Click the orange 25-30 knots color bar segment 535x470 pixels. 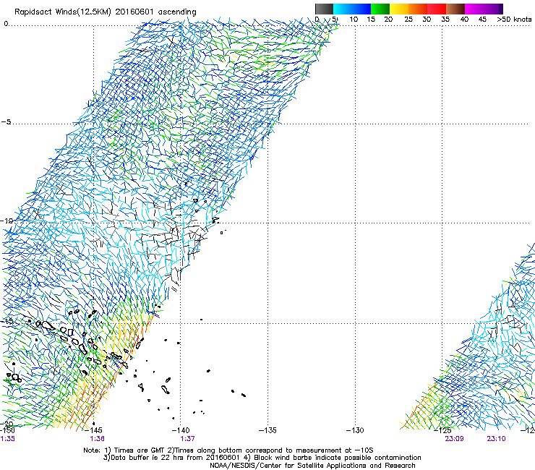pos(418,9)
